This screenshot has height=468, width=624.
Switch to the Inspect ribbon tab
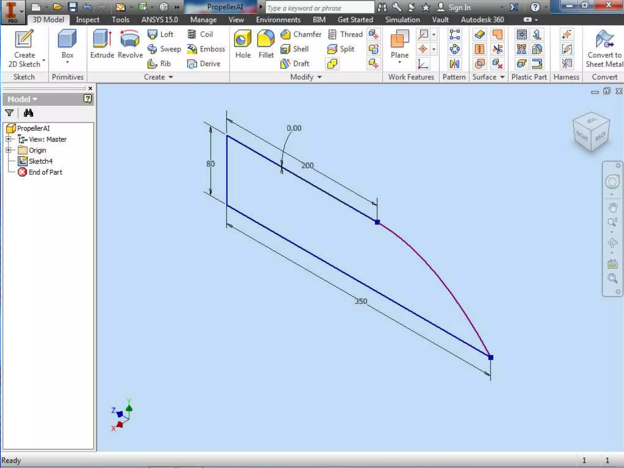(87, 20)
